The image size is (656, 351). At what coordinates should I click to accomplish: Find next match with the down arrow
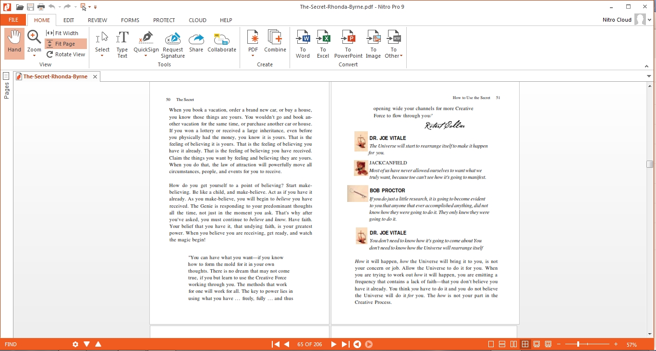point(87,344)
